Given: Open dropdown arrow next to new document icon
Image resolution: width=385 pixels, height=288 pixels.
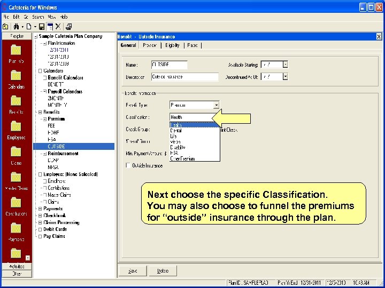Looking at the screenshot, I should [x=35, y=27].
